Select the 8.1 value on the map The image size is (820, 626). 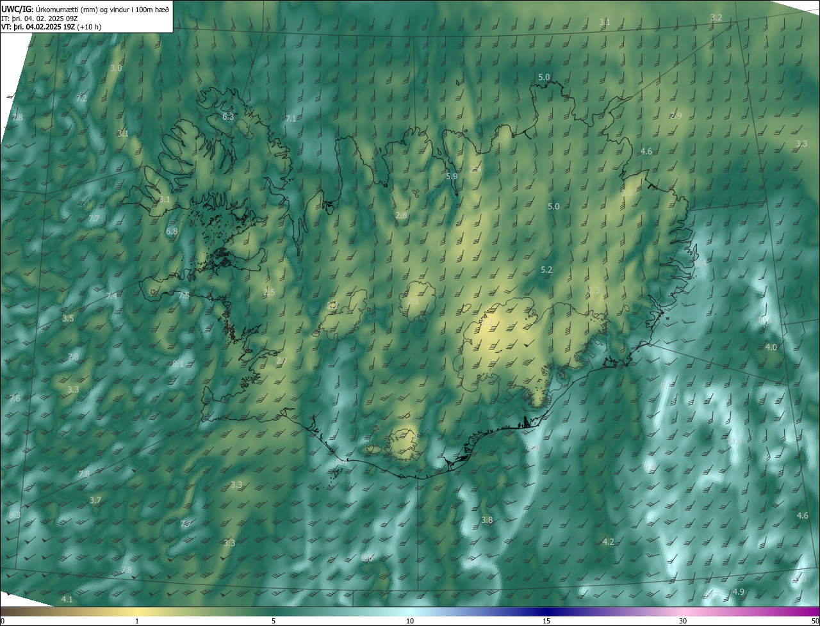178,364
